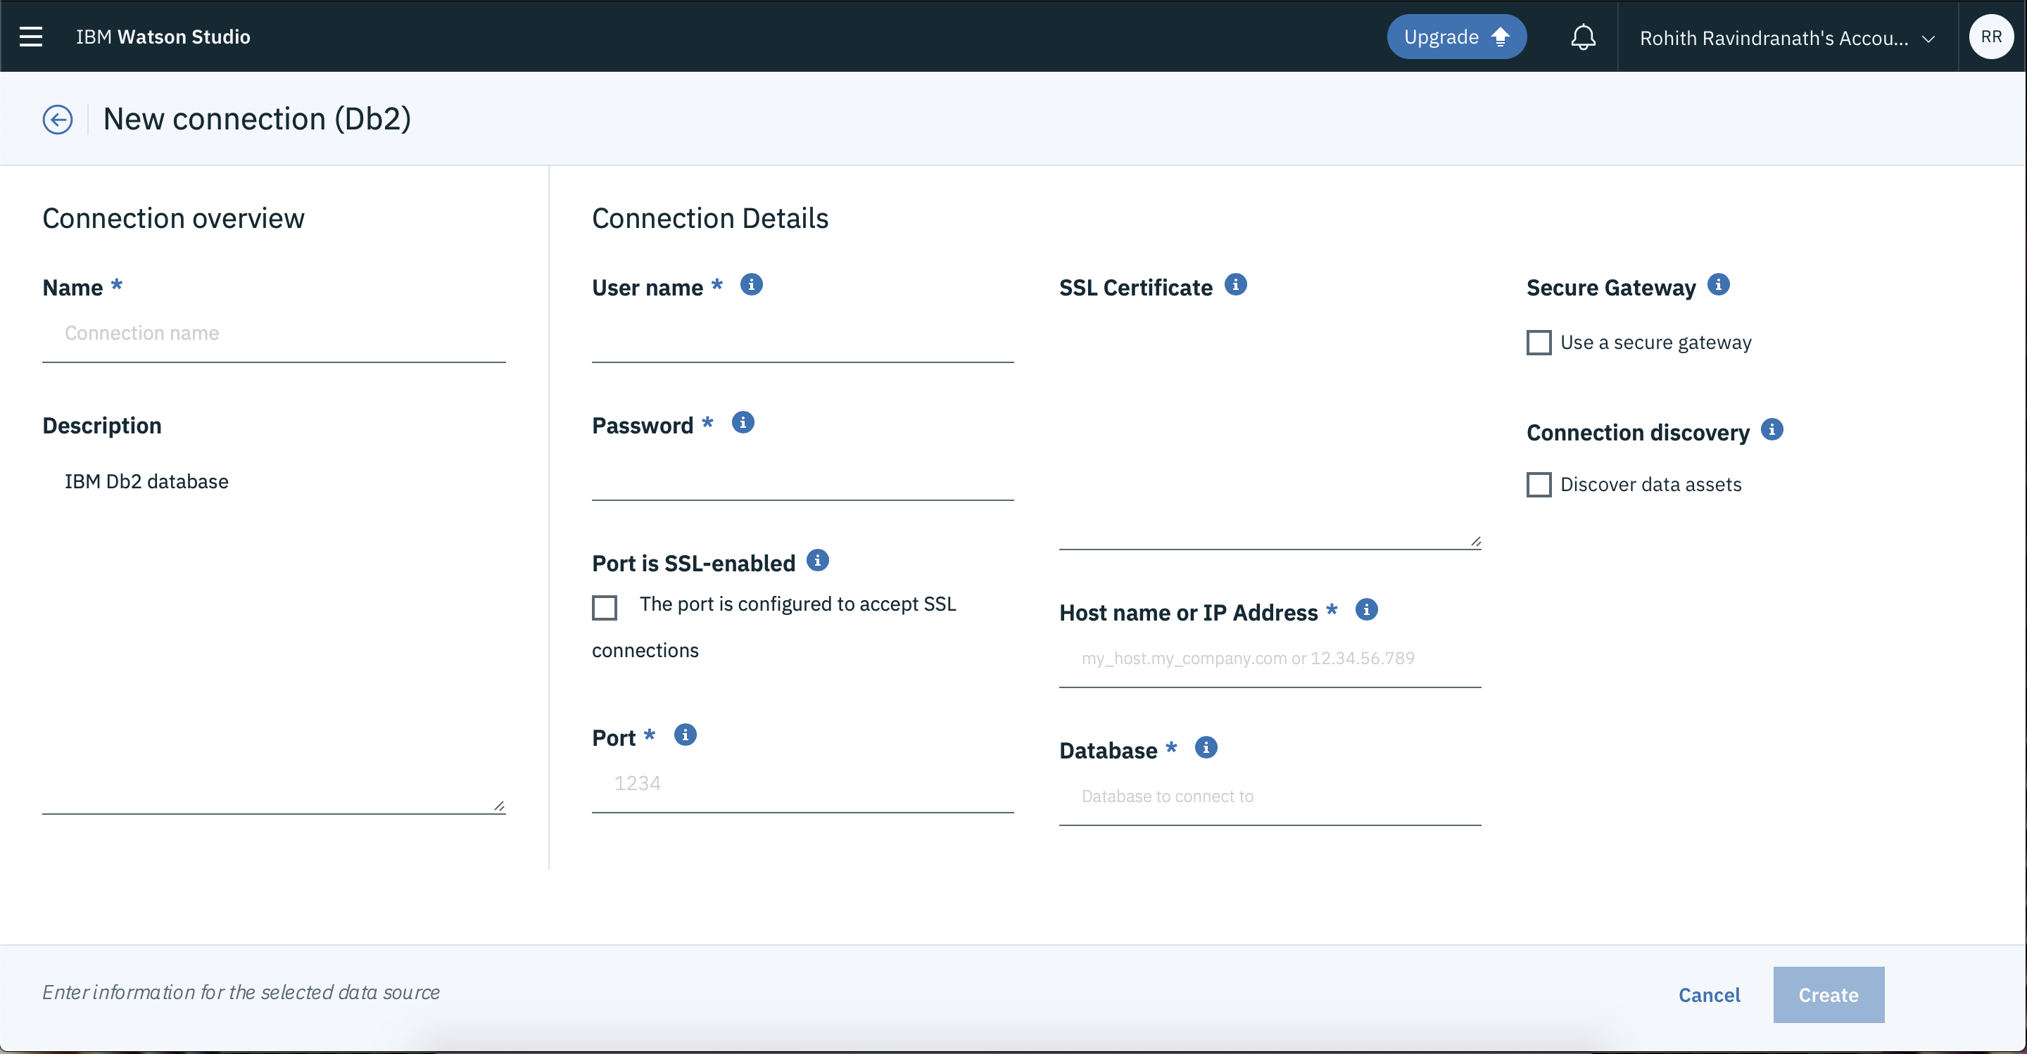Click the notifications bell icon
2027x1054 pixels.
(1582, 36)
